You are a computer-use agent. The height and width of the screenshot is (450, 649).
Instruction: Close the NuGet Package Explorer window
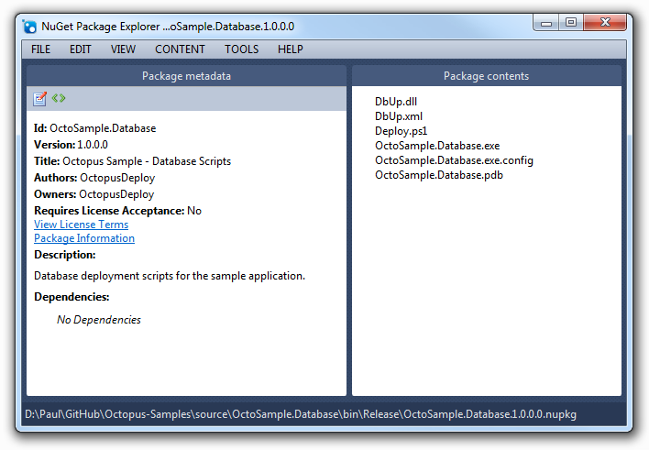click(605, 22)
